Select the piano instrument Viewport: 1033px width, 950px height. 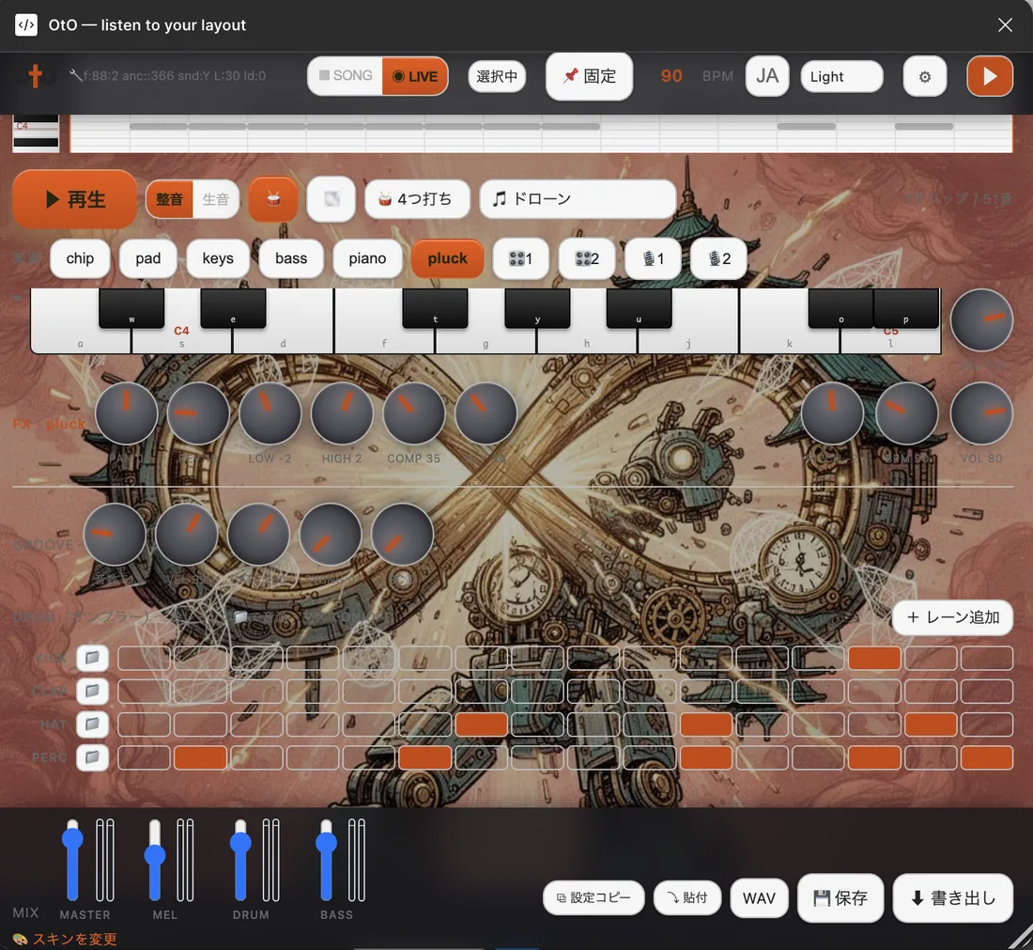[x=367, y=258]
